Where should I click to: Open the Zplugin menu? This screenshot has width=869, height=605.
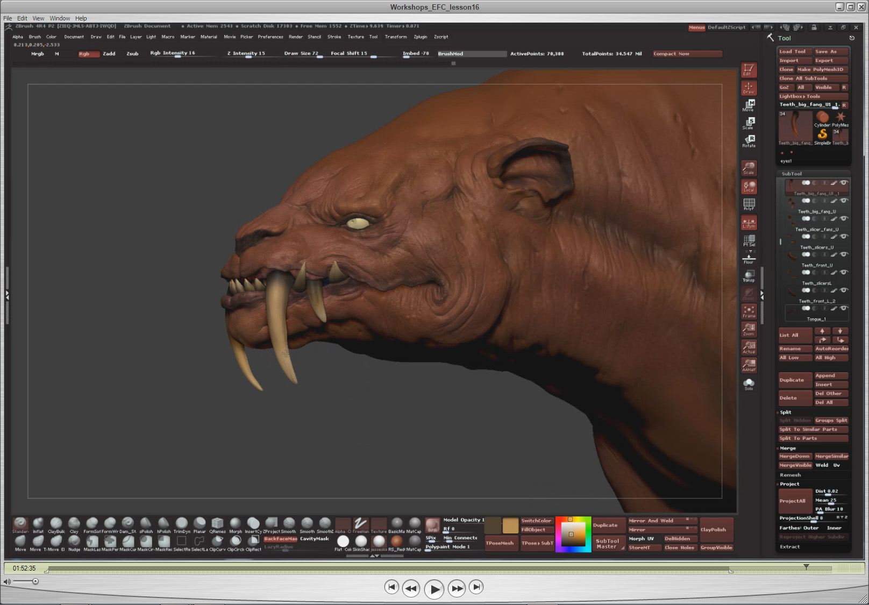[421, 37]
